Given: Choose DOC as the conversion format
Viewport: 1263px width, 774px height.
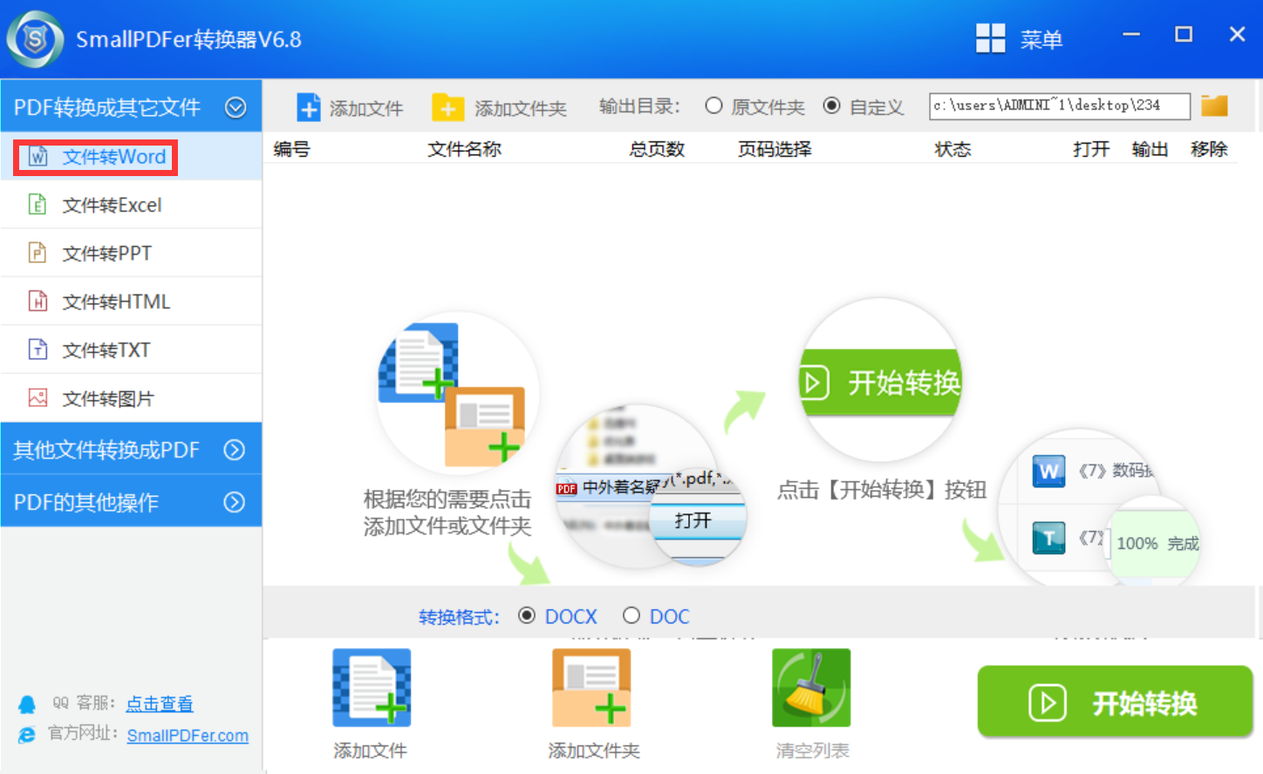Looking at the screenshot, I should pos(631,615).
